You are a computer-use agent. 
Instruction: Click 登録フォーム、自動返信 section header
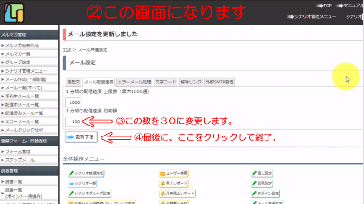[x=29, y=141]
